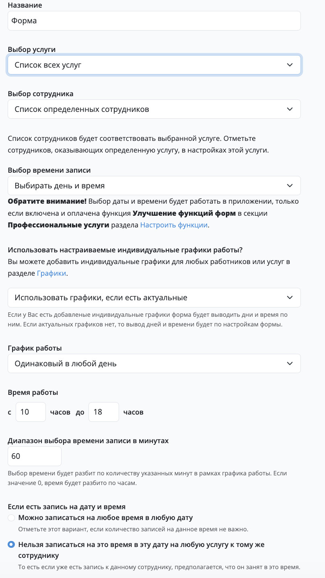
Task: Select 'Нельзя записаться на это время' radio button
Action: [x=11, y=545]
